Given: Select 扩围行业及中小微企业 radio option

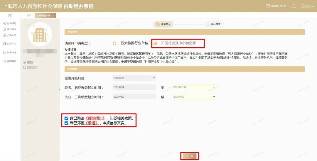Looking at the screenshot, I should (x=155, y=43).
